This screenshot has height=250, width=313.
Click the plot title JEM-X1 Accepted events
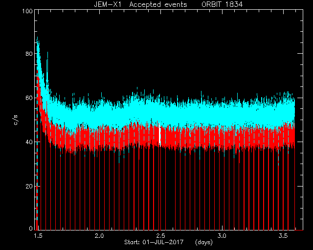(140, 4)
